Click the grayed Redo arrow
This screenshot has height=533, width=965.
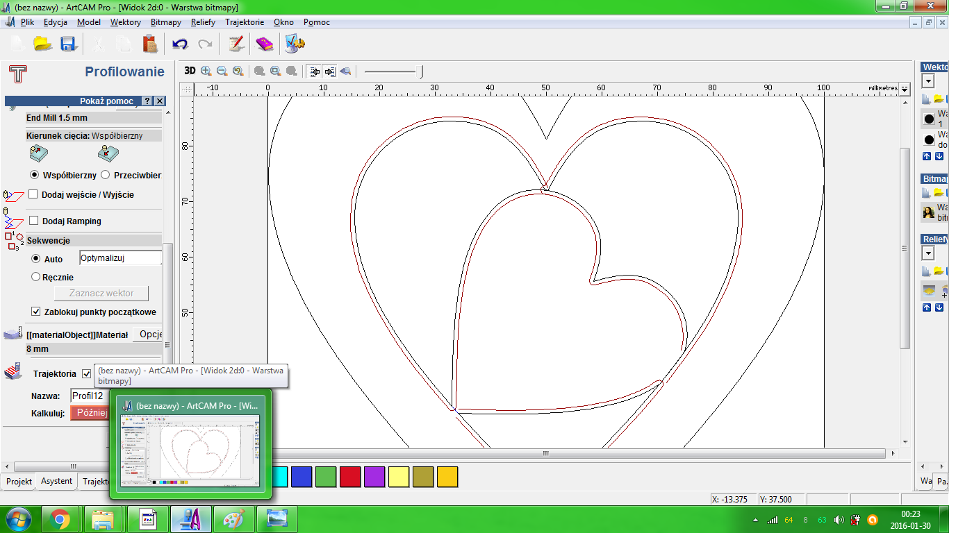[x=205, y=44]
